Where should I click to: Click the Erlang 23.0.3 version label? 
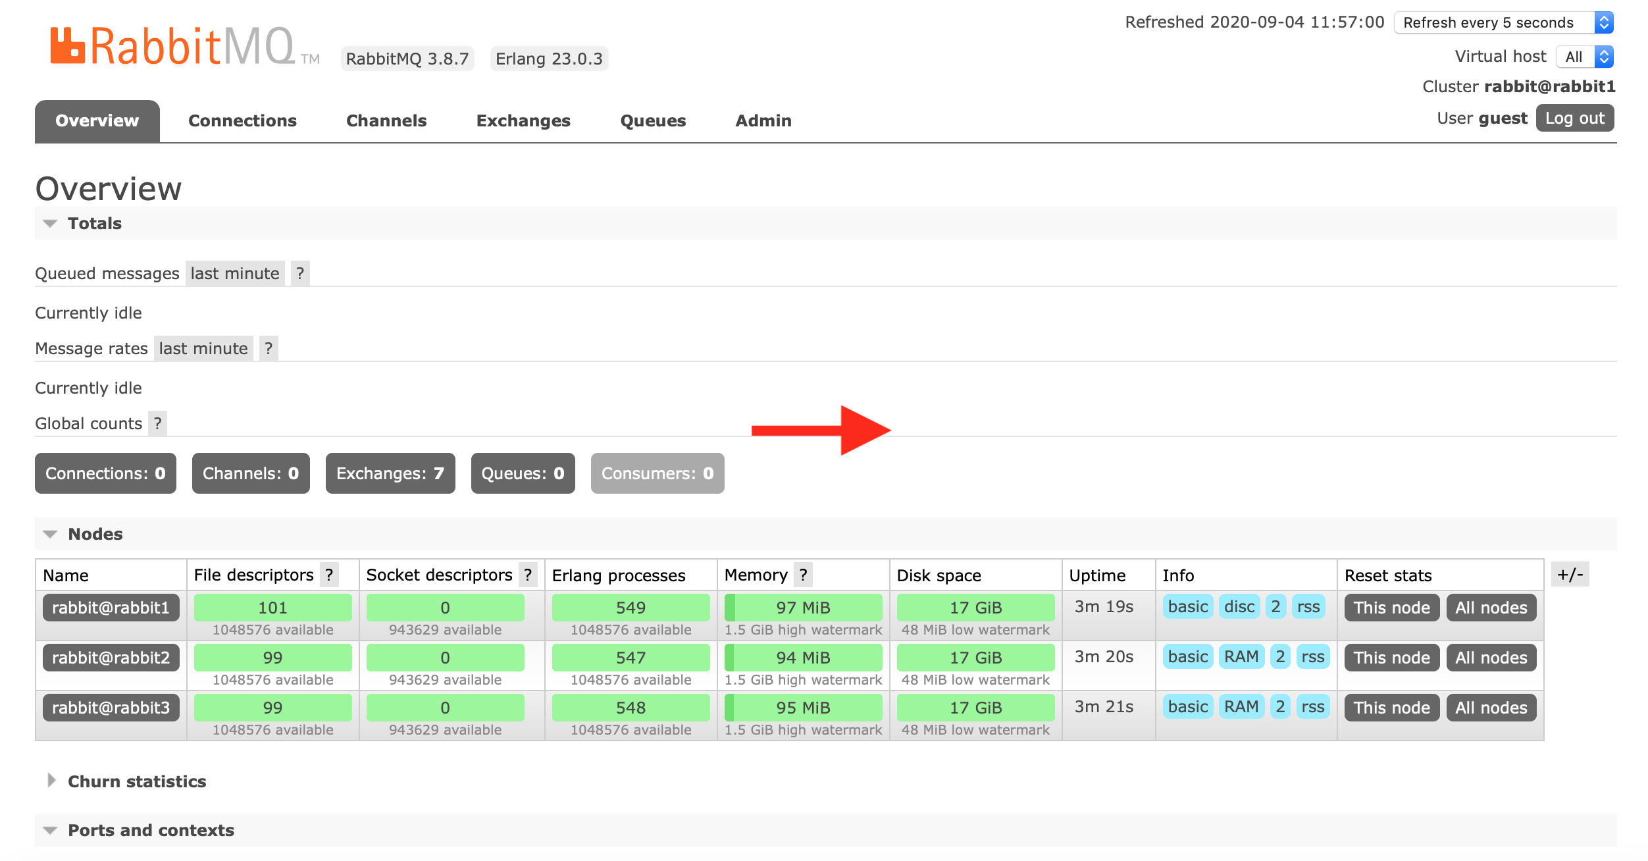click(x=549, y=59)
